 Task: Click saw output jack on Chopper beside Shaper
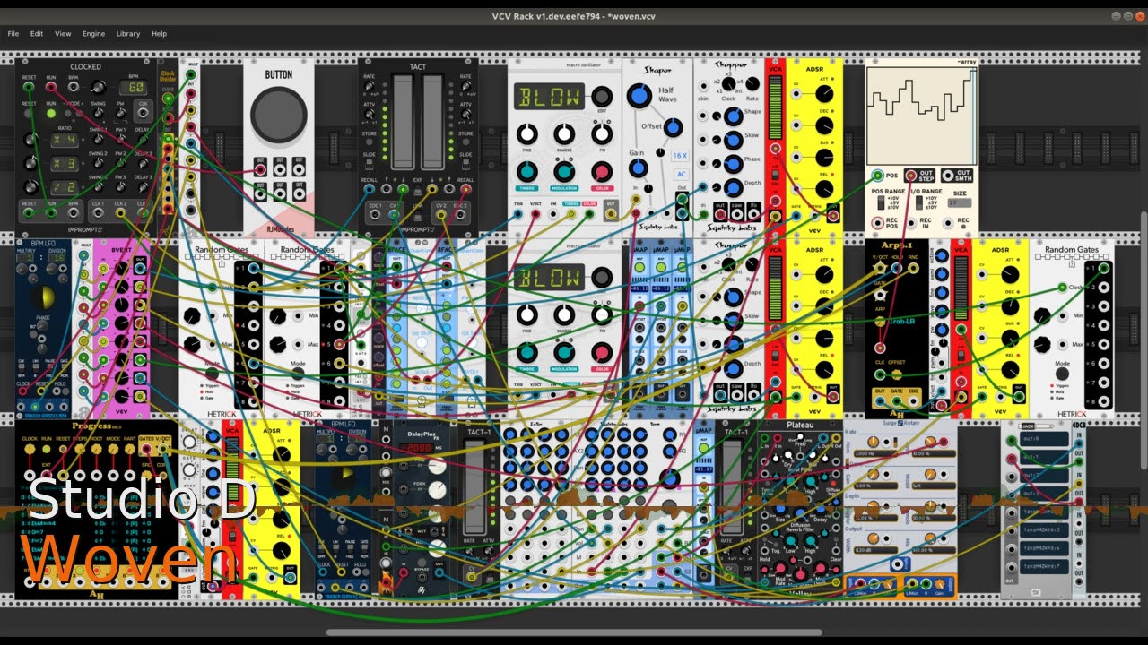[739, 215]
